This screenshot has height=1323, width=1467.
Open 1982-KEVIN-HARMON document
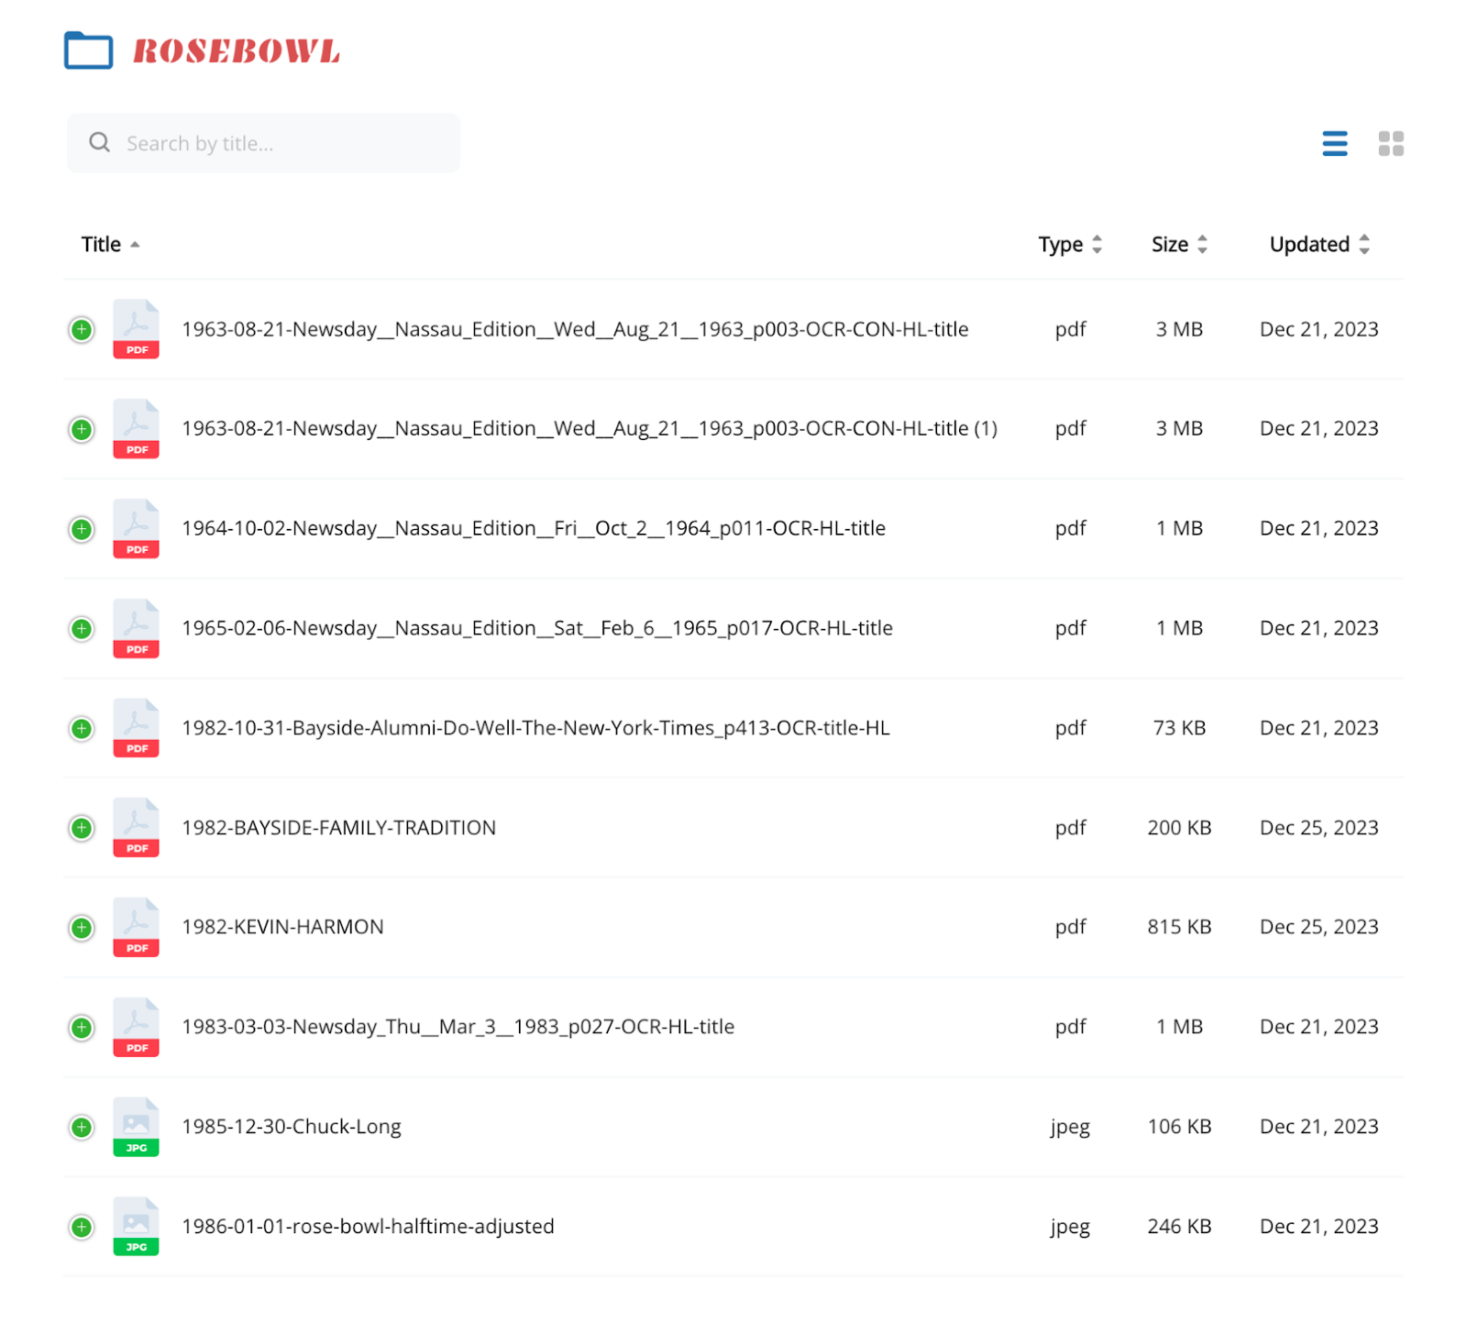[282, 927]
